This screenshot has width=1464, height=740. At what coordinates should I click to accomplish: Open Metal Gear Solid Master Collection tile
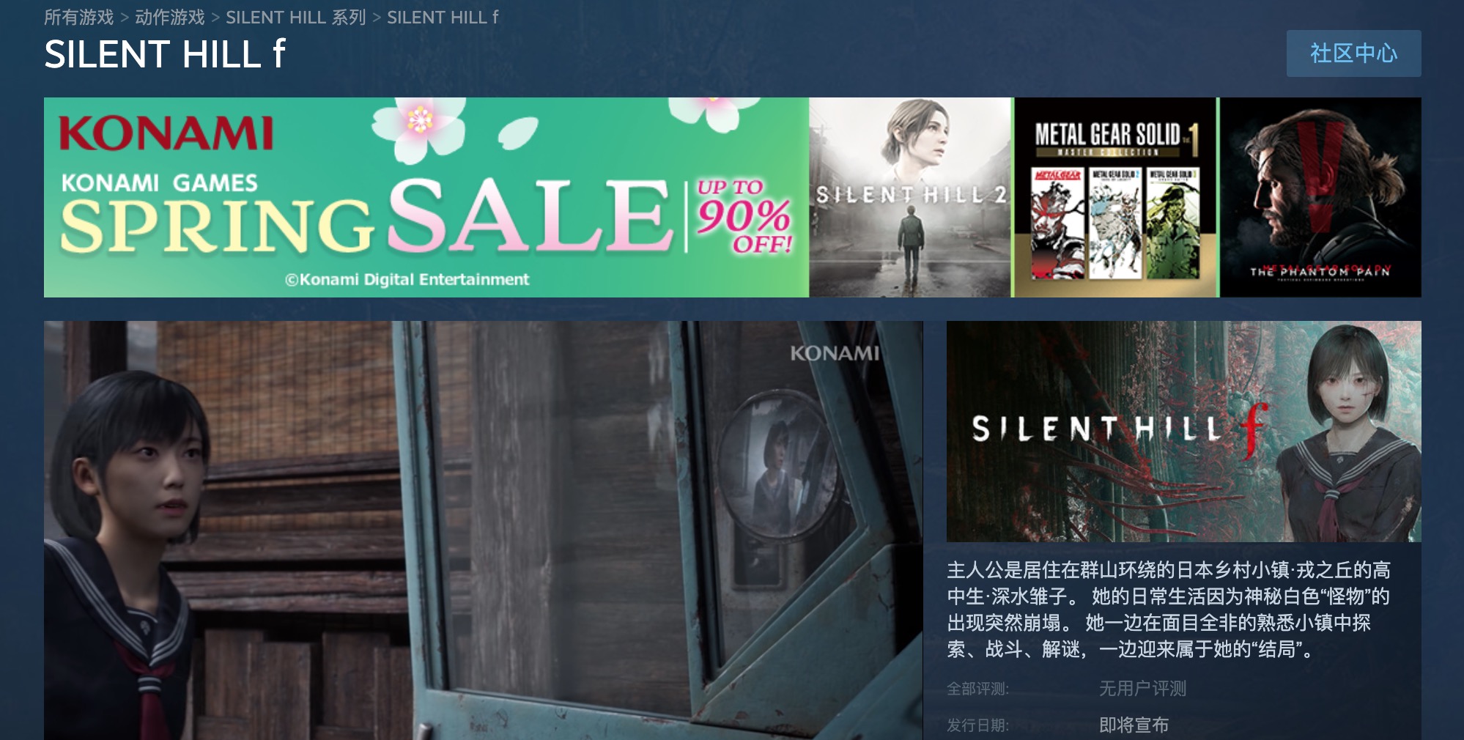1115,197
